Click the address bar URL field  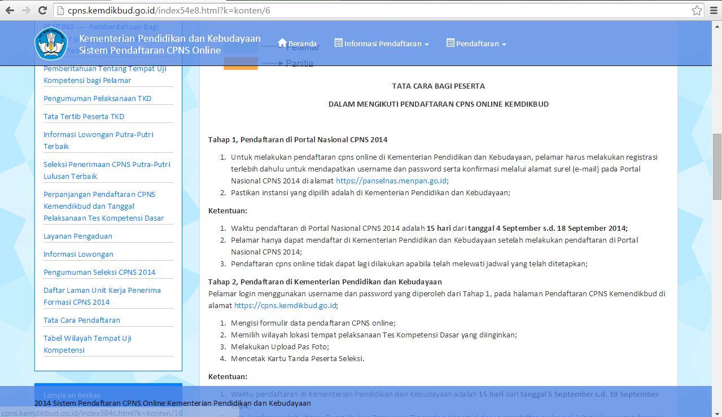point(373,10)
